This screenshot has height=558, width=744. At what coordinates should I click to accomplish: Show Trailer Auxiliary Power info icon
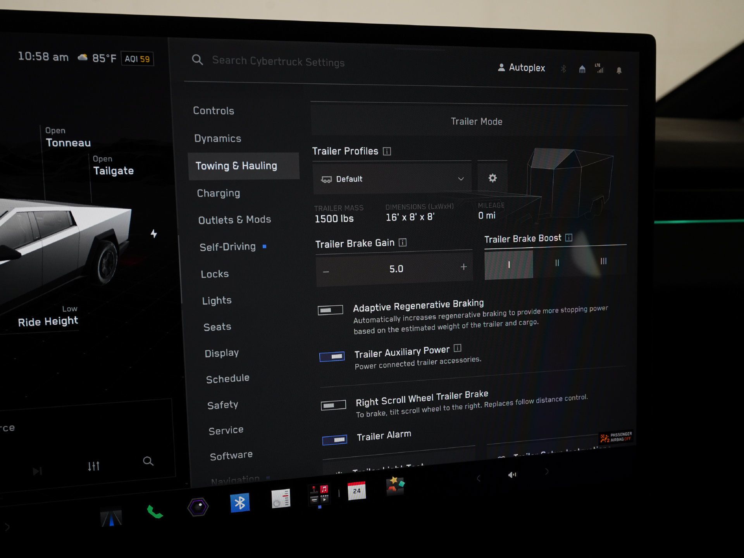click(457, 348)
